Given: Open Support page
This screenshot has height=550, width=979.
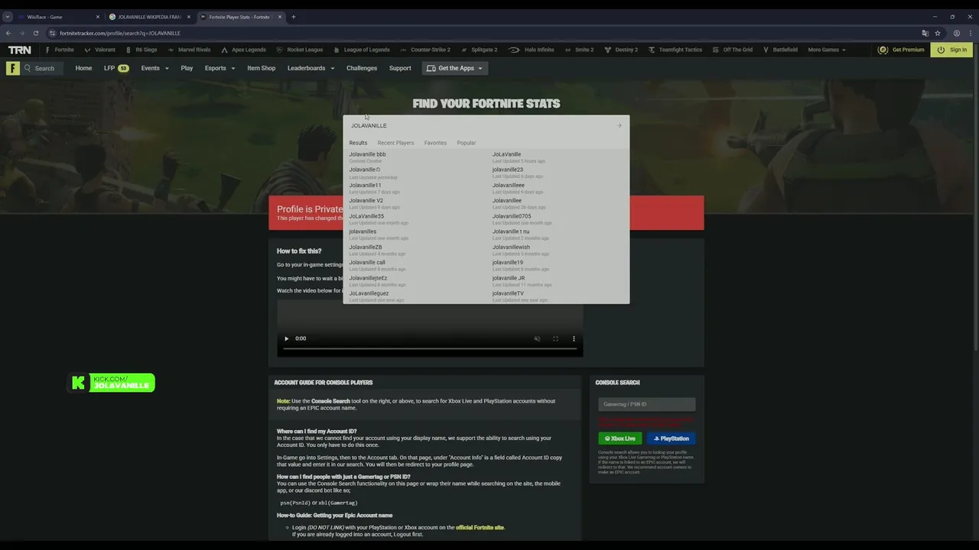Looking at the screenshot, I should [x=400, y=68].
